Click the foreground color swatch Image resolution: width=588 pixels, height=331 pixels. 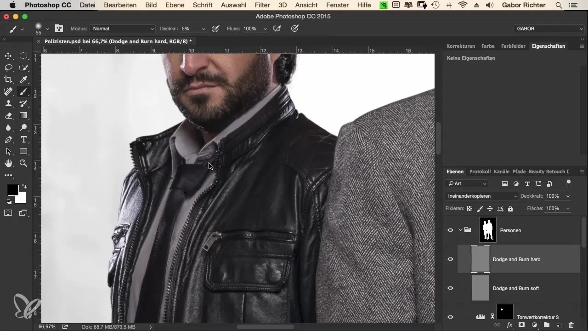[x=13, y=190]
